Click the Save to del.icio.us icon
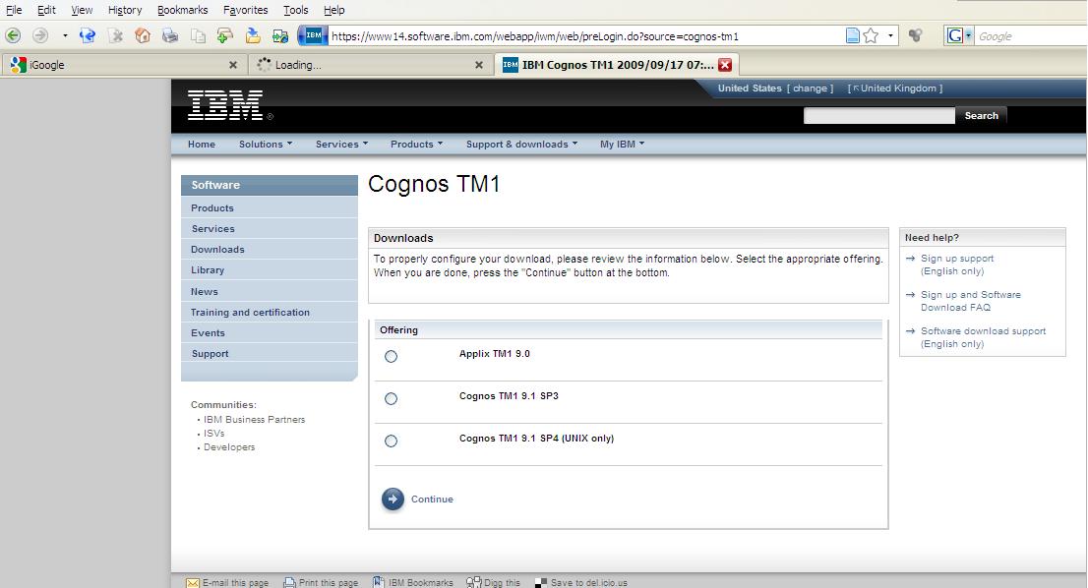1088x588 pixels. pyautogui.click(x=541, y=583)
